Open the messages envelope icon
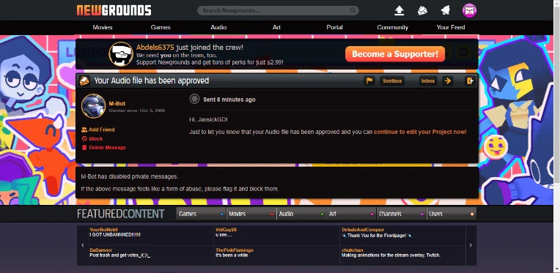Viewport: 560px width, 273px height. [x=422, y=11]
